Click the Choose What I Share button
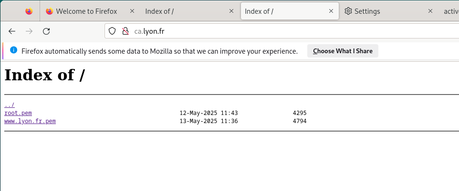The width and height of the screenshot is (459, 191). (343, 51)
